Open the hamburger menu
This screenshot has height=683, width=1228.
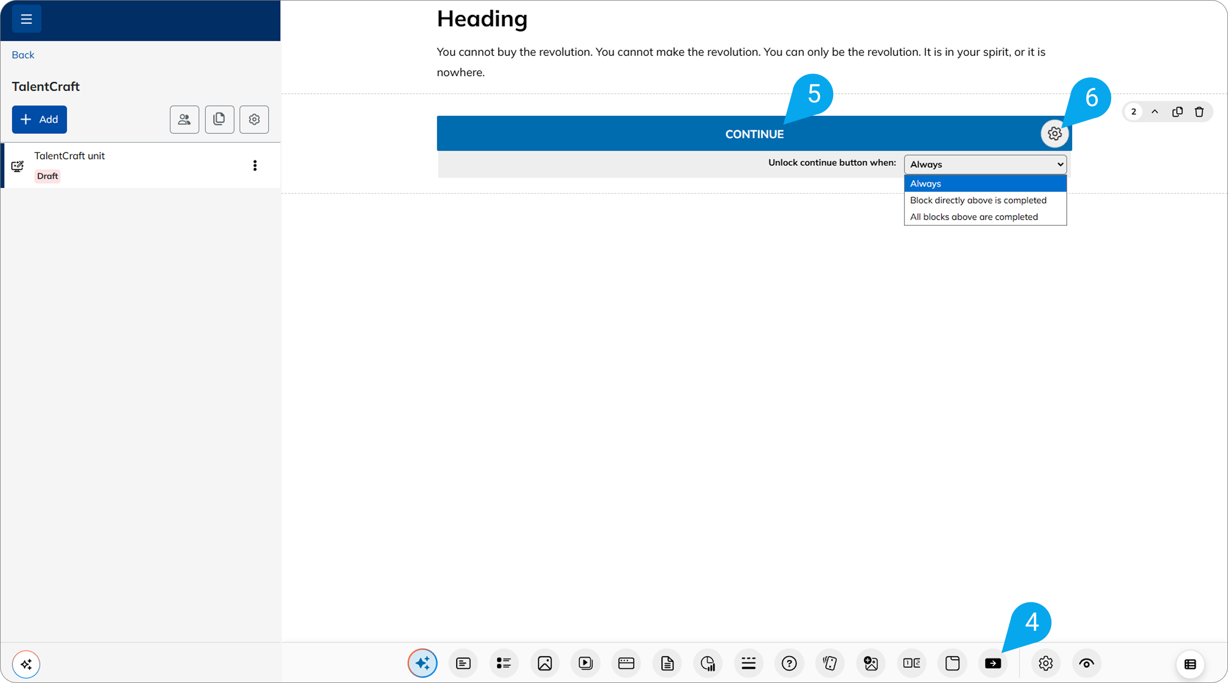pos(26,18)
